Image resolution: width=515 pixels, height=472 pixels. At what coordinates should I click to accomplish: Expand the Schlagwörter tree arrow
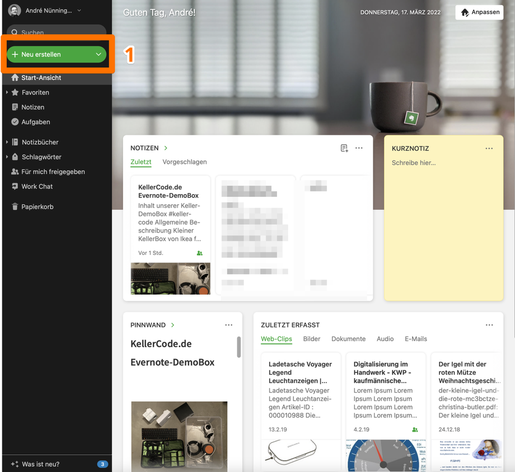click(x=7, y=157)
